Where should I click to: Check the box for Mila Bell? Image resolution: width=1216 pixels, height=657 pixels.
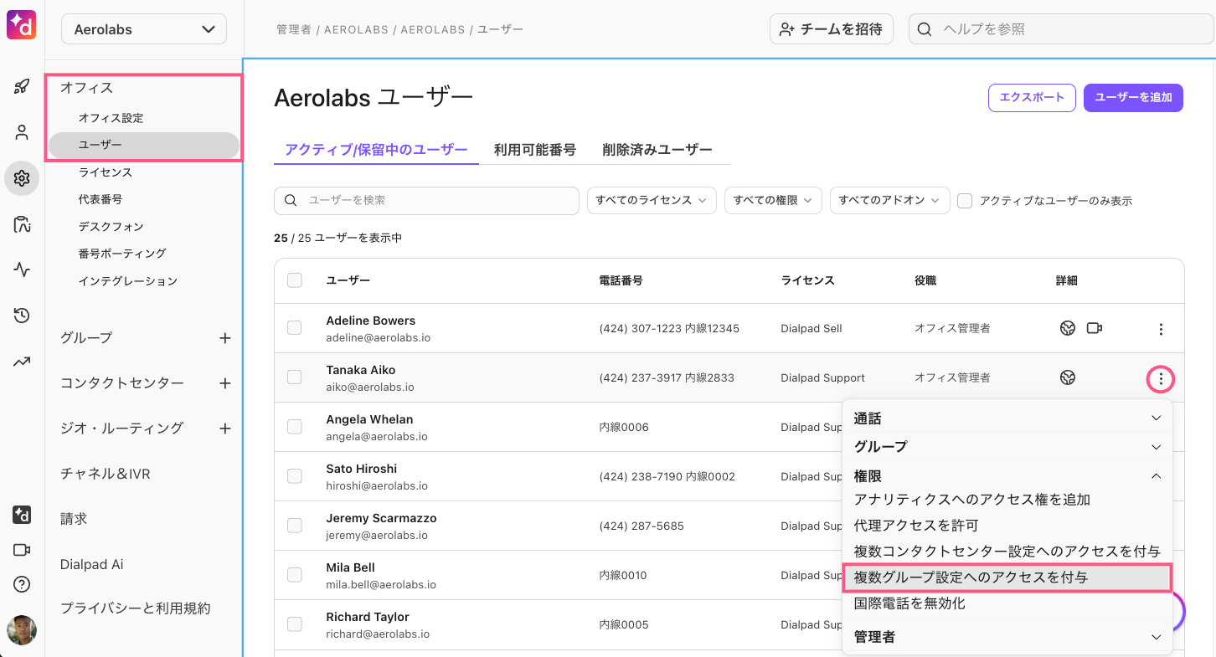pyautogui.click(x=295, y=575)
